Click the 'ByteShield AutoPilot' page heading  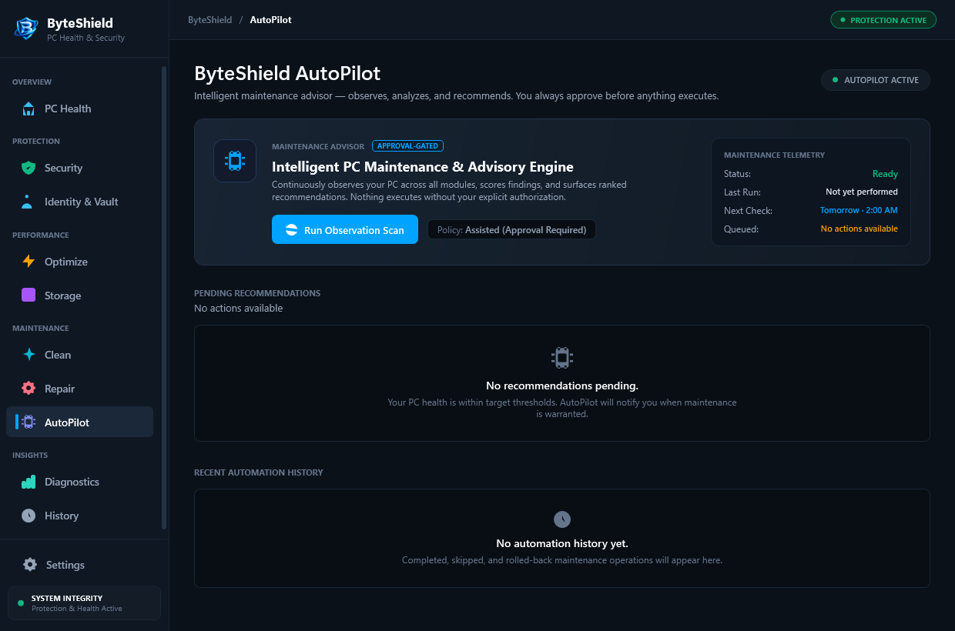pyautogui.click(x=287, y=73)
